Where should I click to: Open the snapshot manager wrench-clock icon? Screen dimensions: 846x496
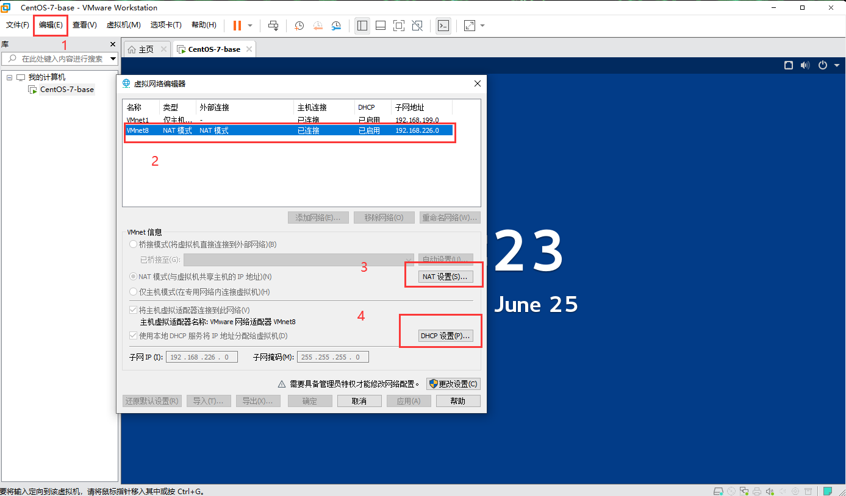click(x=337, y=26)
